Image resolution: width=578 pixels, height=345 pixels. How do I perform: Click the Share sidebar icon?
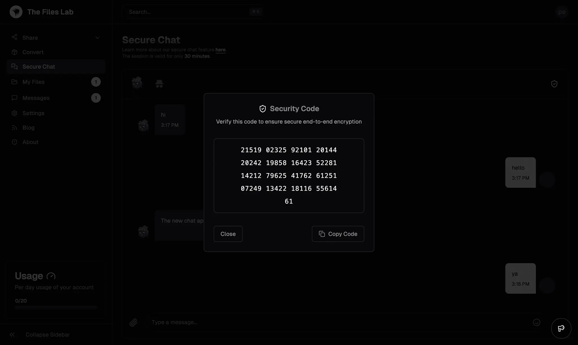pyautogui.click(x=14, y=38)
